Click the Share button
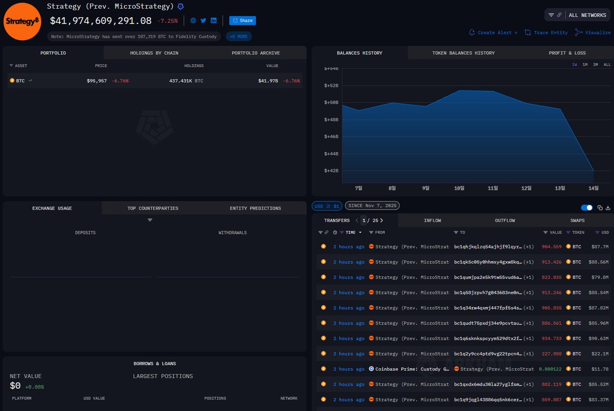 click(243, 20)
